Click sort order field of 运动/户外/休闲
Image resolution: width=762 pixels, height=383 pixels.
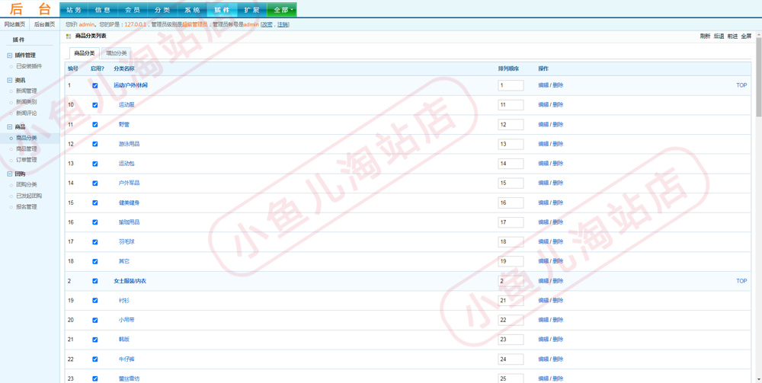tap(511, 85)
